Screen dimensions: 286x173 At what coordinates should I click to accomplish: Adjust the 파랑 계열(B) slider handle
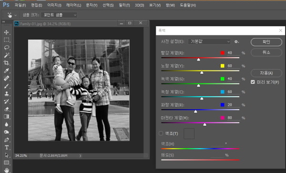click(195, 111)
